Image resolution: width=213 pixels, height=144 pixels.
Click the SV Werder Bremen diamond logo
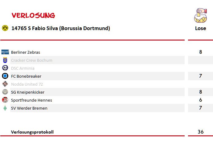[x=5, y=108]
